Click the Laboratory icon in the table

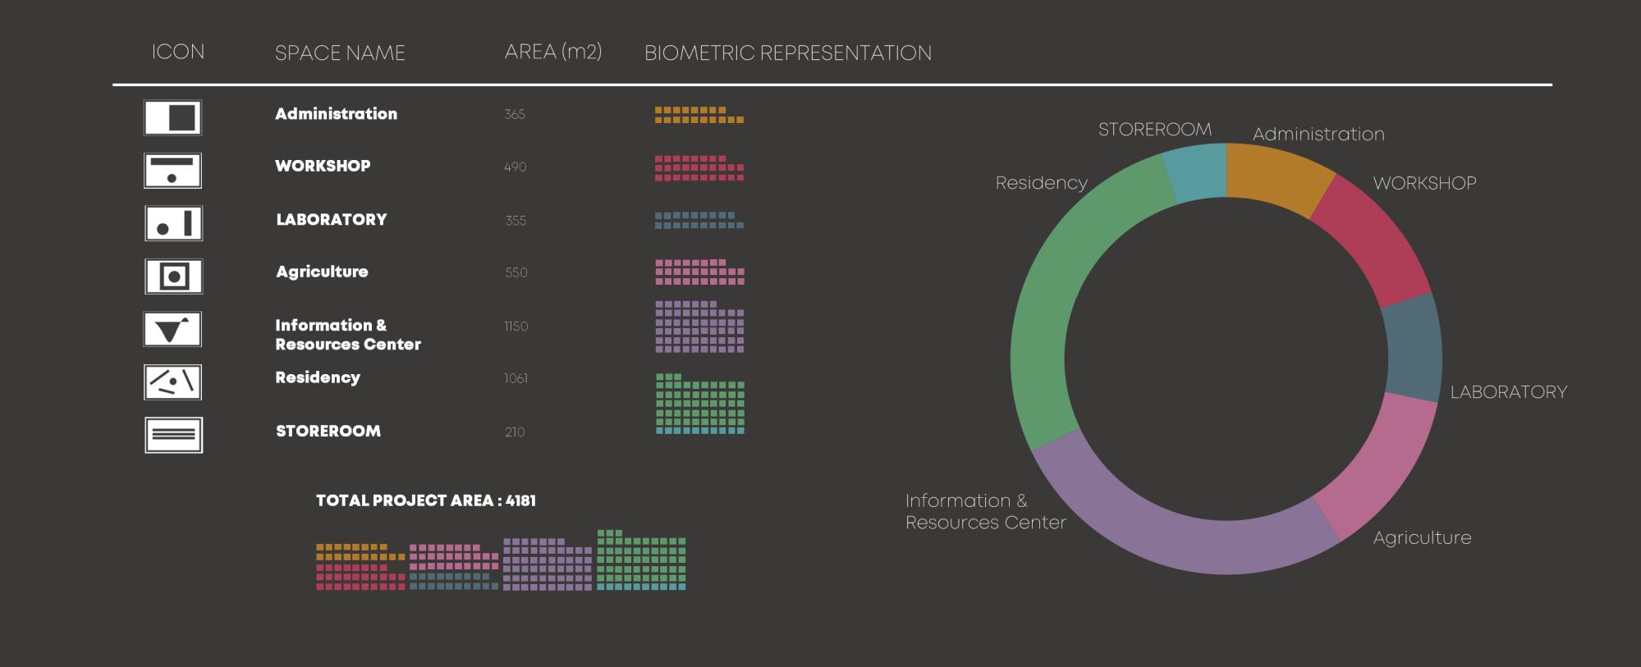(x=173, y=223)
